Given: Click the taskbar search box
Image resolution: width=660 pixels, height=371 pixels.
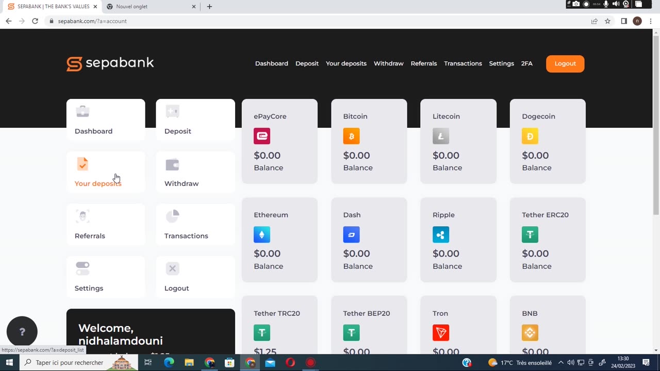Looking at the screenshot, I should point(78,362).
